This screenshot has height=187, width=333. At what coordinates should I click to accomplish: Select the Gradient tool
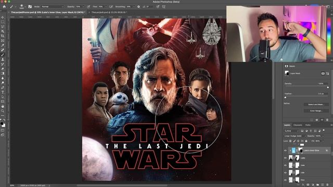(x=3, y=73)
